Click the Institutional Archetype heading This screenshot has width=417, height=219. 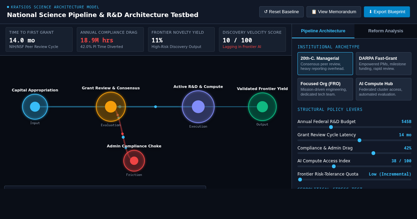pyautogui.click(x=328, y=47)
